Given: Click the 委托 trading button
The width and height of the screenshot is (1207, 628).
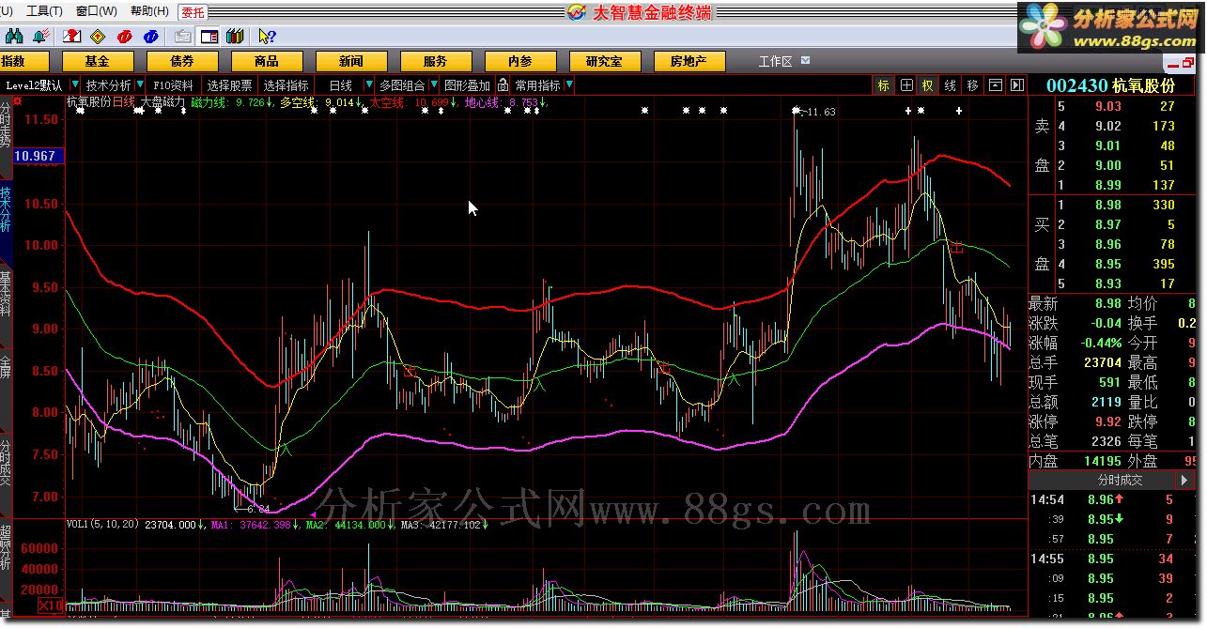Looking at the screenshot, I should tap(192, 12).
